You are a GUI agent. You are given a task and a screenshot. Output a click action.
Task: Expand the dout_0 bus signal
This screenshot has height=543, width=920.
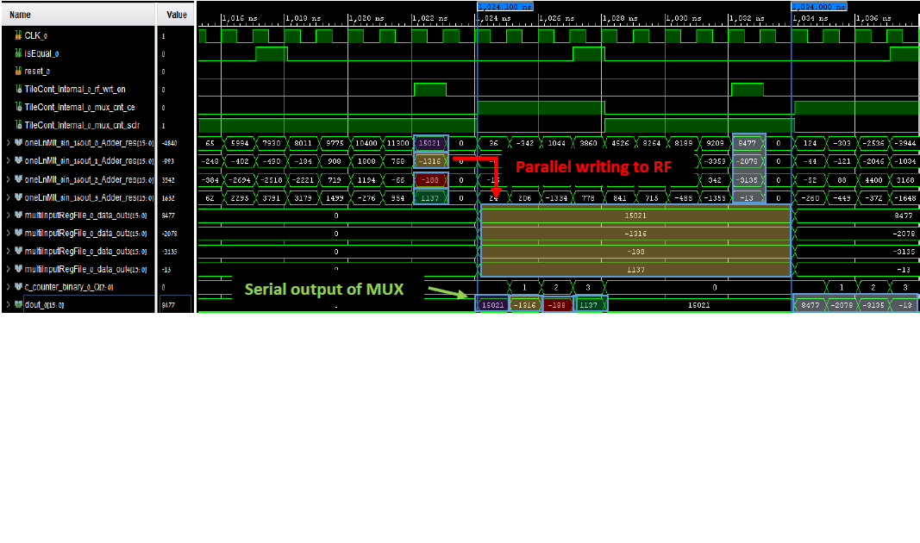click(x=8, y=305)
